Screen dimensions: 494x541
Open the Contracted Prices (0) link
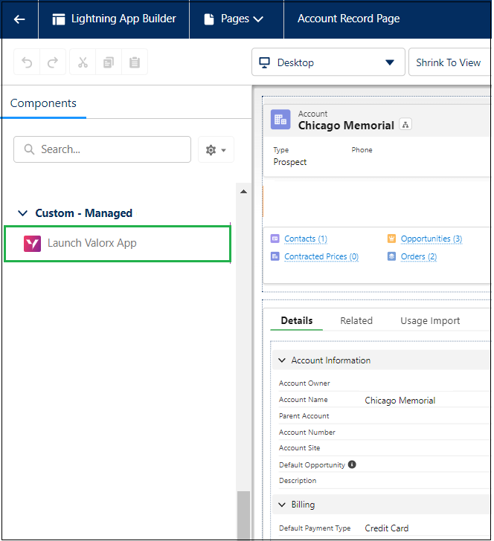click(x=321, y=256)
